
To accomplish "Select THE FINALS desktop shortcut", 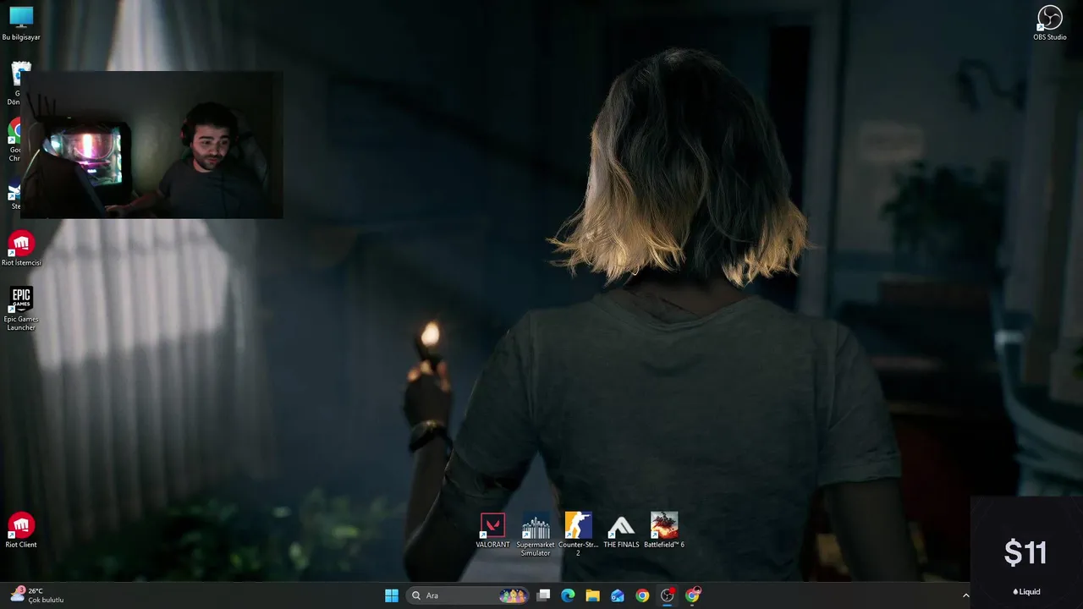I will (x=621, y=530).
